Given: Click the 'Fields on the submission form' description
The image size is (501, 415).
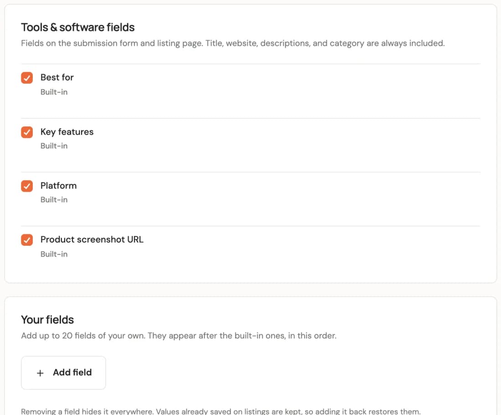Looking at the screenshot, I should coord(233,43).
